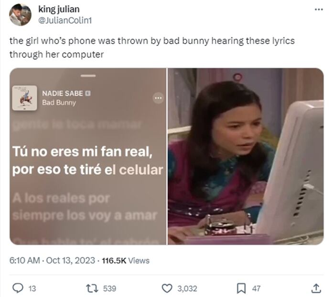Click the 47 bookmarks count

[x=256, y=289]
